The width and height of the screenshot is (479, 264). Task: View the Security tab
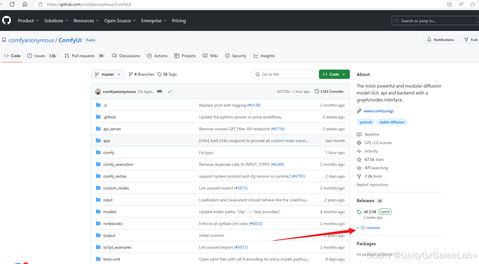236,56
